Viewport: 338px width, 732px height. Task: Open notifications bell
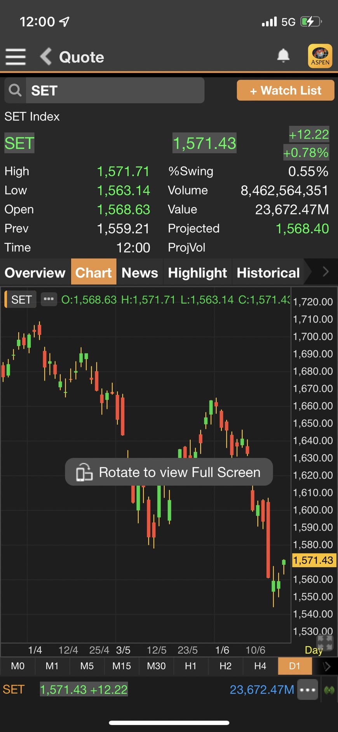(283, 56)
